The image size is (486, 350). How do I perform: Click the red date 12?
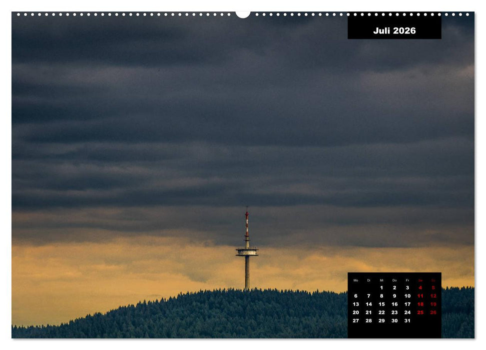[433, 295]
